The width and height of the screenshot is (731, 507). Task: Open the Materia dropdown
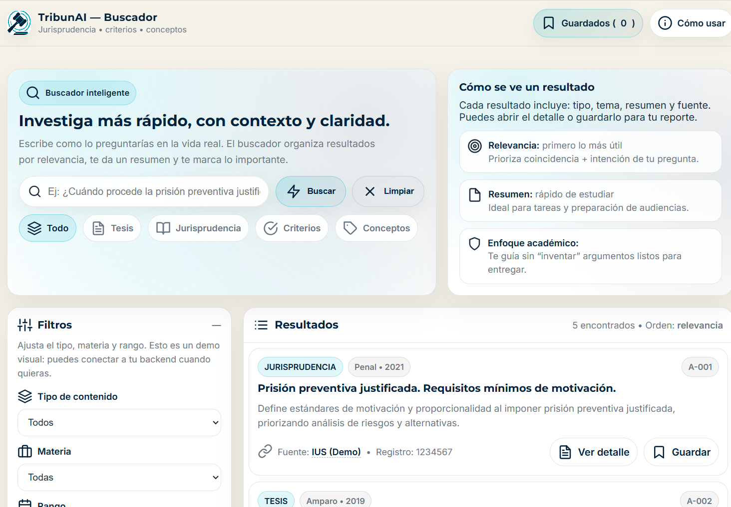[119, 478]
